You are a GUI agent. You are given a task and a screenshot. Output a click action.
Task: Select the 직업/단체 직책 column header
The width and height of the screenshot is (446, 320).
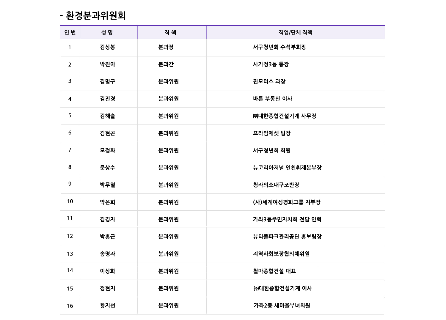click(295, 32)
